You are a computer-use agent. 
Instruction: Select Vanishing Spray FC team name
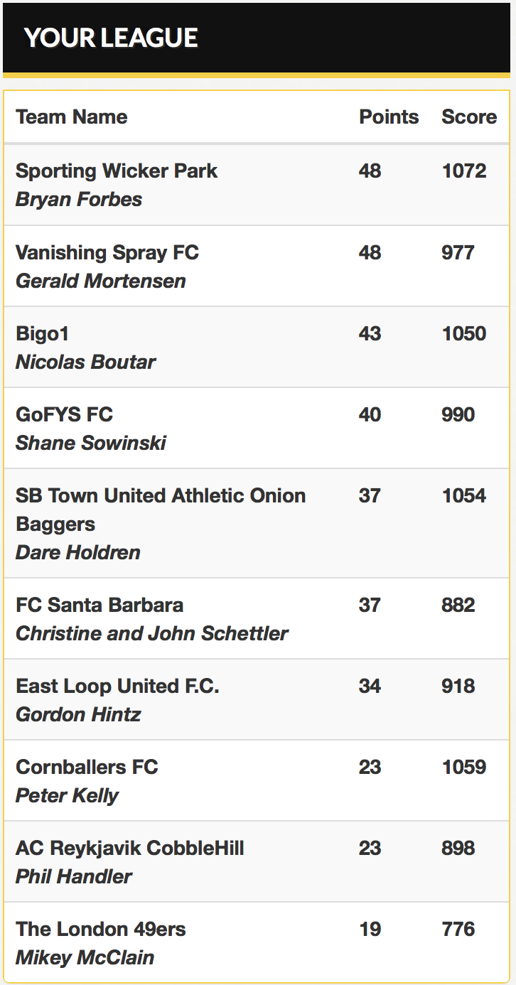pos(107,252)
